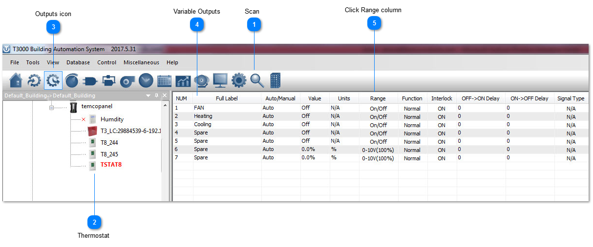Click the Cooling label cell
593x247 pixels.
click(227, 124)
